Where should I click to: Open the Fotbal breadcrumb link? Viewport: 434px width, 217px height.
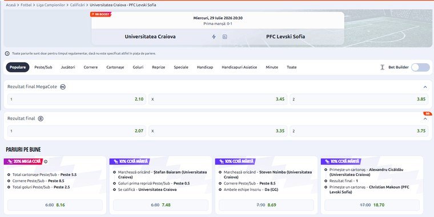26,5
